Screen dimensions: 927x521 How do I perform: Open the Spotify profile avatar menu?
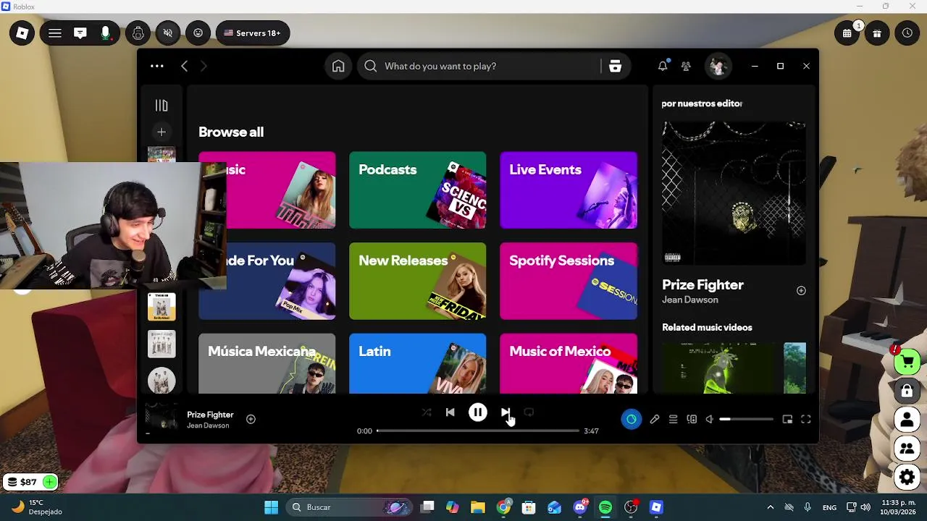(x=718, y=66)
